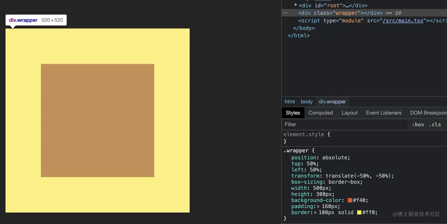Select the div class="wrapper" element row
Viewport: 447px width, 224px height.
pos(364,13)
